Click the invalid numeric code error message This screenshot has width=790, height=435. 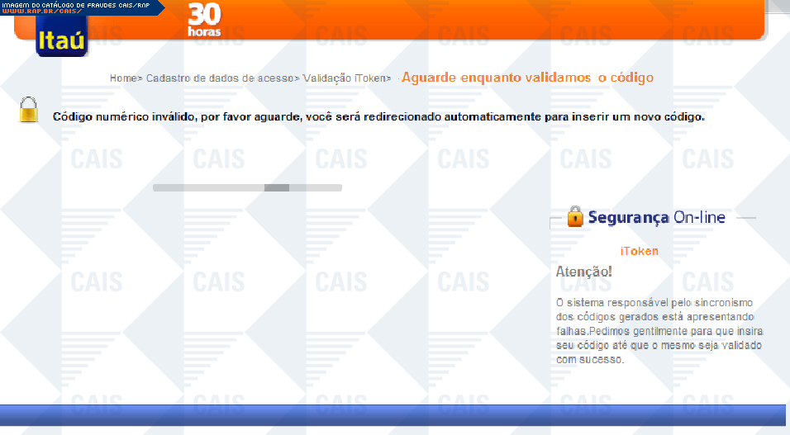[x=378, y=117]
